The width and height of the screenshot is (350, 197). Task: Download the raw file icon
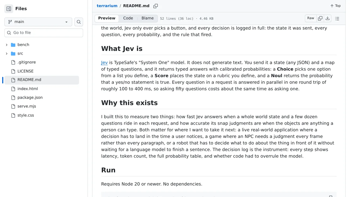[328, 18]
